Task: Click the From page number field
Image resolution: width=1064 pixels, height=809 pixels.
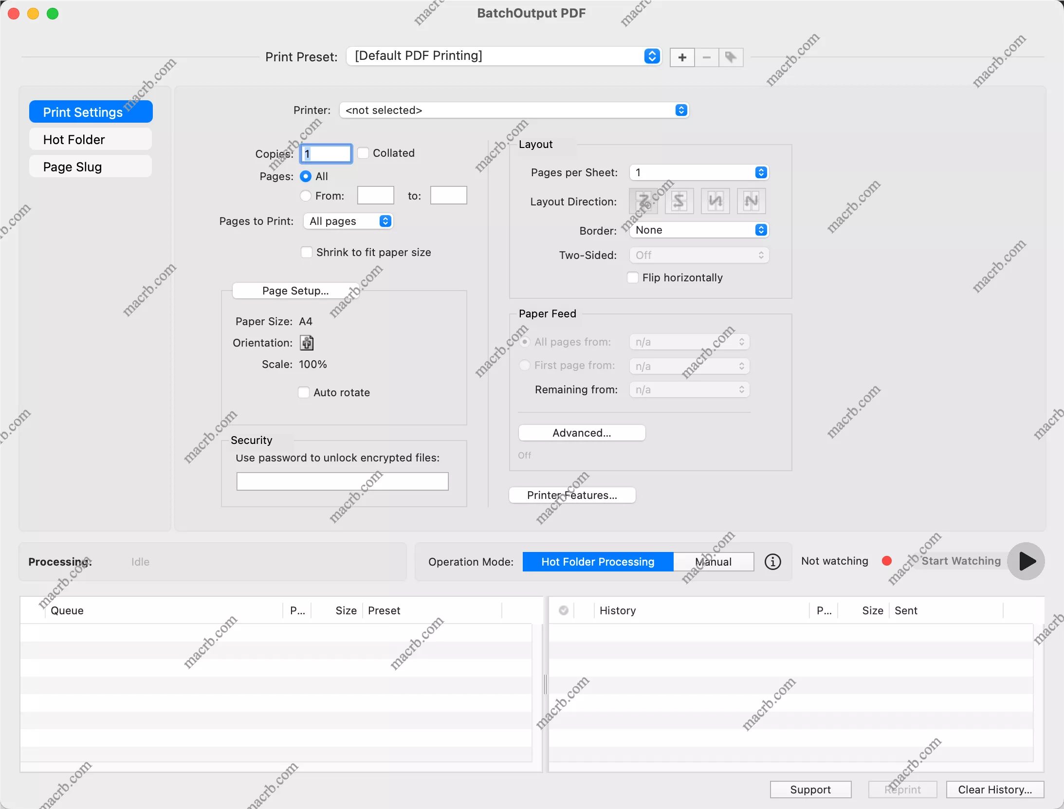Action: (x=375, y=196)
